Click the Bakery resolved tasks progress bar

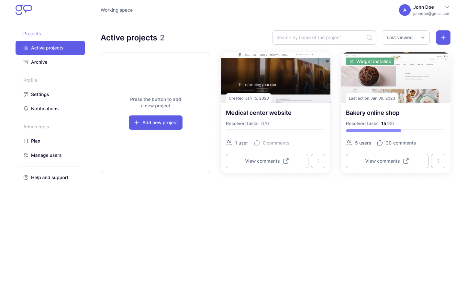click(x=395, y=131)
